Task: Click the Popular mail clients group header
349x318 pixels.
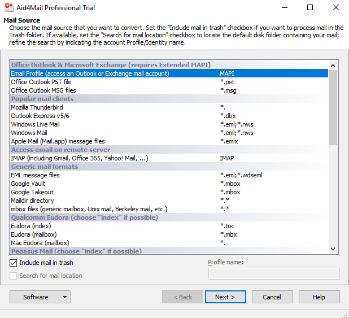Action: (169, 99)
